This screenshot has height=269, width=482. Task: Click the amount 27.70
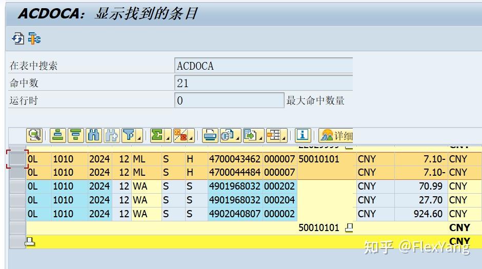click(x=430, y=200)
